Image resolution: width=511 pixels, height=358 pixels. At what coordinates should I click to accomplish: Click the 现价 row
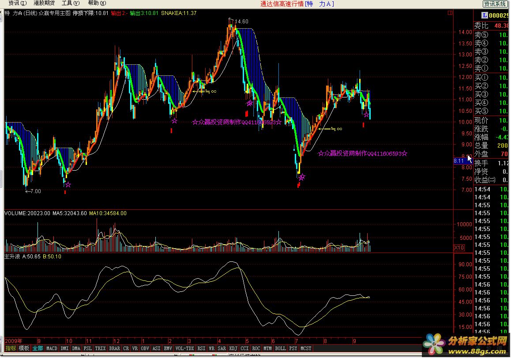pos(492,120)
